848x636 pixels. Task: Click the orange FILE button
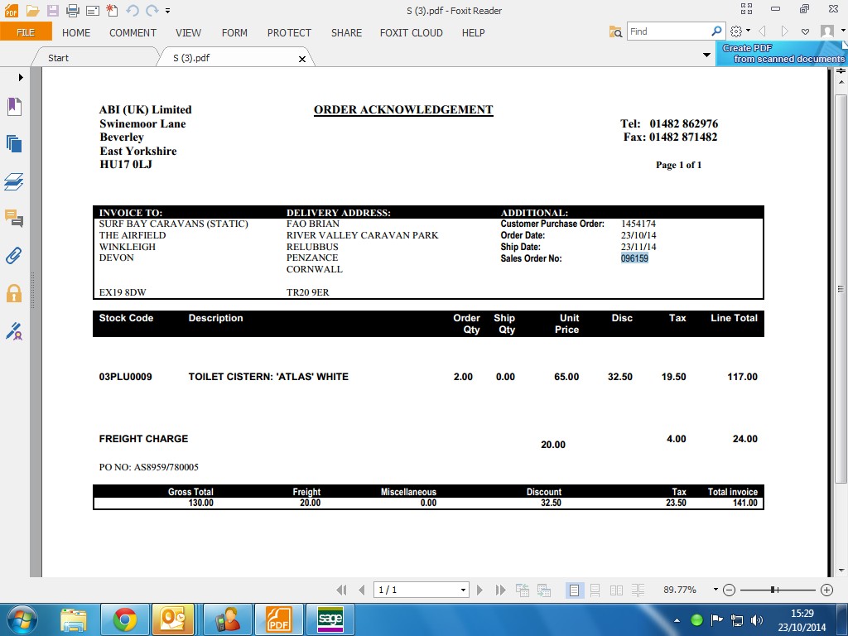(x=26, y=32)
